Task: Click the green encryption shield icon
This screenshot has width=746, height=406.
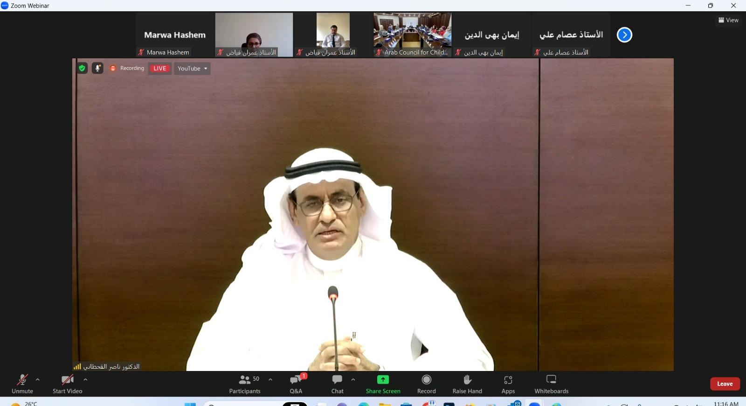Action: click(x=83, y=68)
